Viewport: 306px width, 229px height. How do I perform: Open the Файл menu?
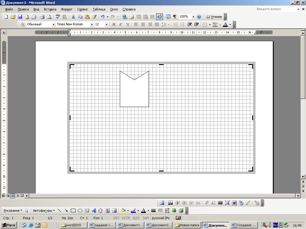coord(9,9)
